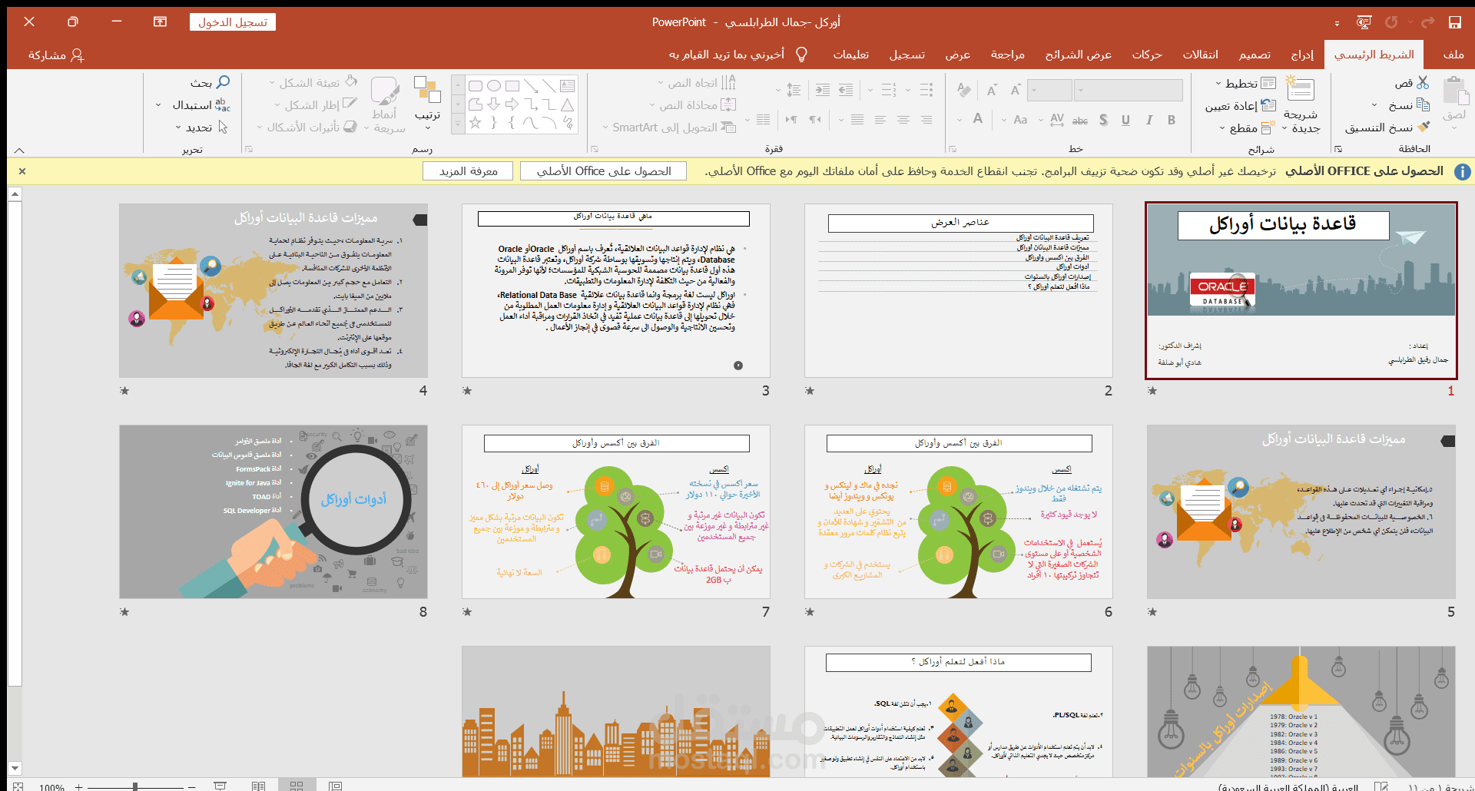Toggle Italic formatting button

(1149, 120)
